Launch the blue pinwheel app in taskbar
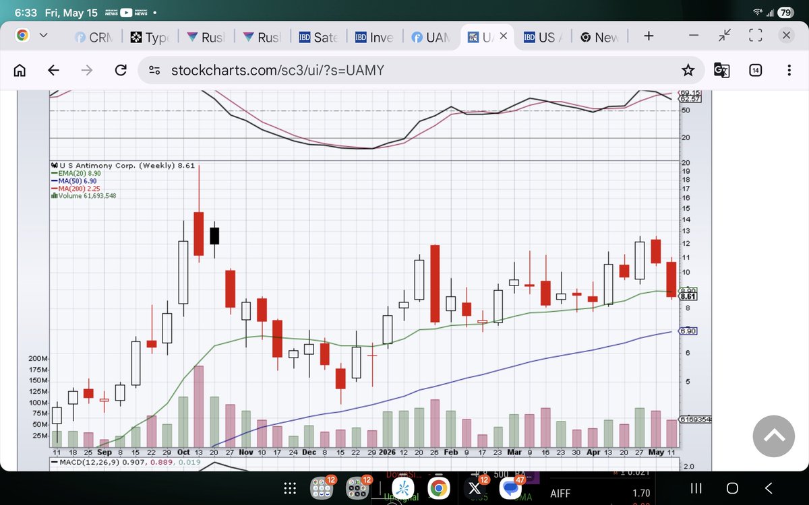809x505 pixels. (403, 489)
